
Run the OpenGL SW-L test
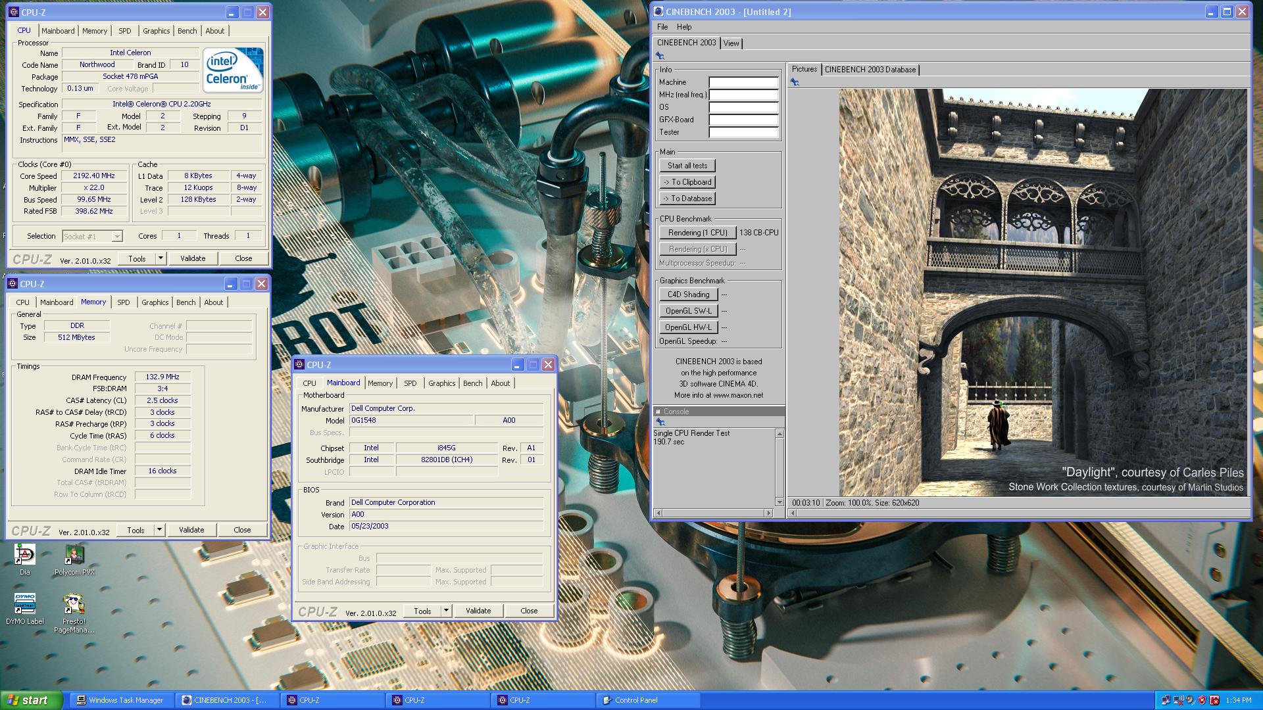688,311
